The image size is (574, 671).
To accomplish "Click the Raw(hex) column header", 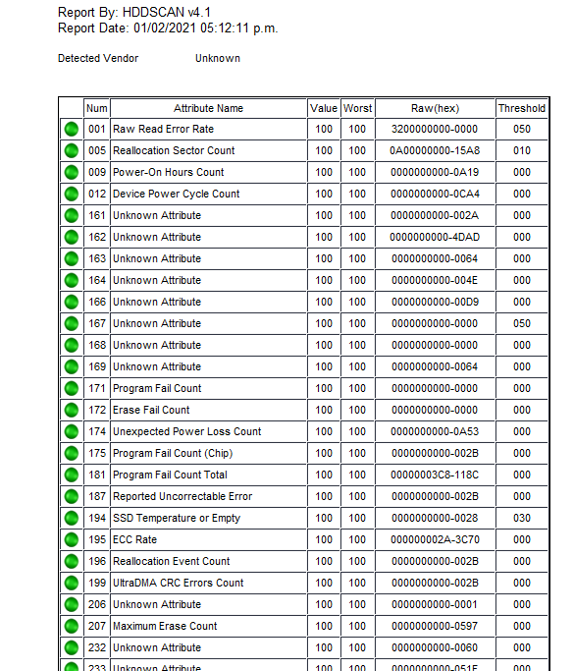I will coord(435,108).
